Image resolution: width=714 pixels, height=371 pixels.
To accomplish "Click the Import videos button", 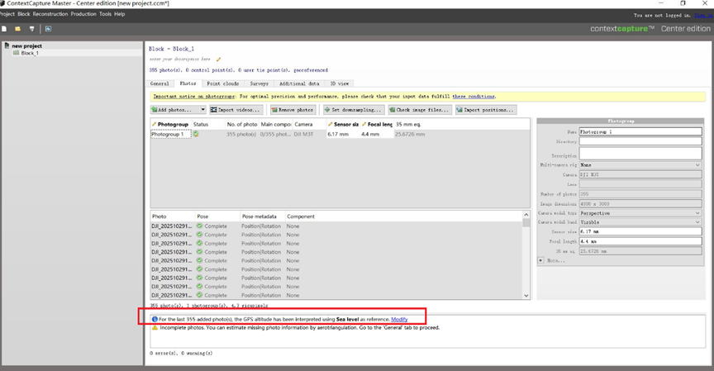I will click(236, 110).
